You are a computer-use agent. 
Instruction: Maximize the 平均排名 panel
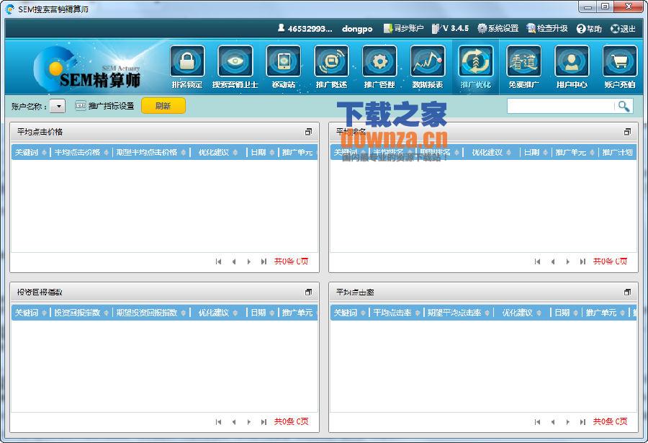tap(627, 132)
